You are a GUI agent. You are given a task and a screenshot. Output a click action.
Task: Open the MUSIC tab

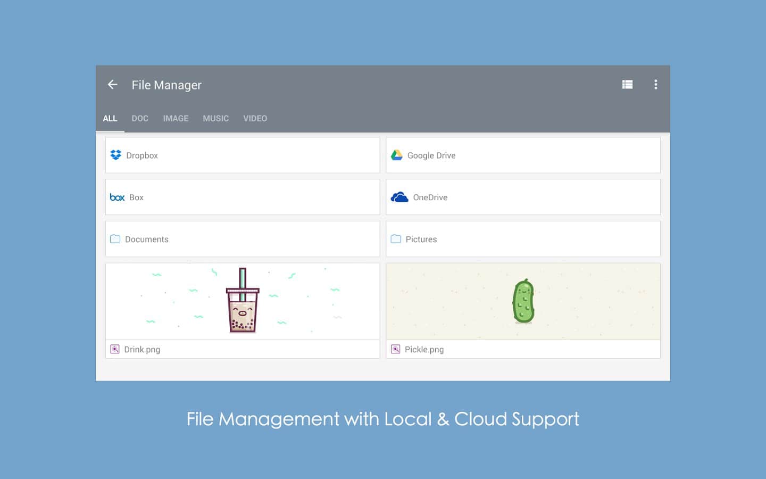[x=215, y=118]
